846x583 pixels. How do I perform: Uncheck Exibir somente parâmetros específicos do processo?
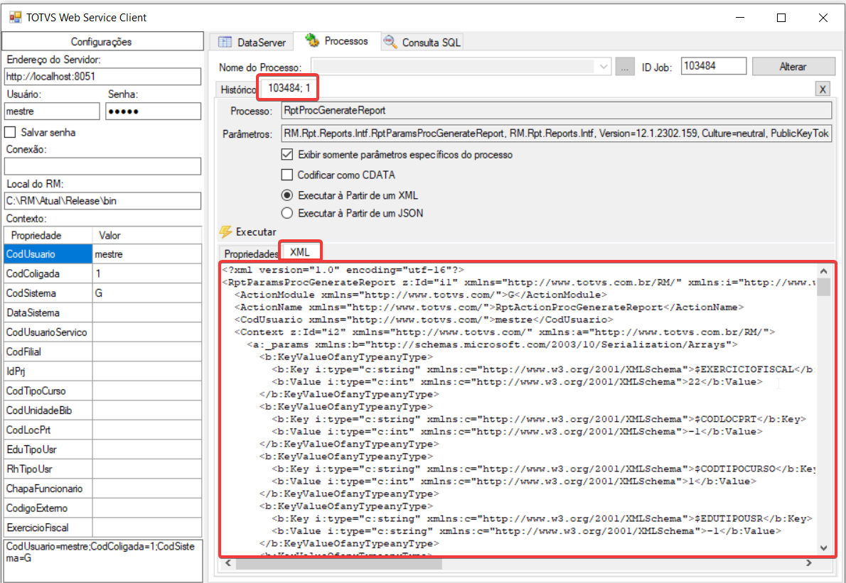click(287, 155)
